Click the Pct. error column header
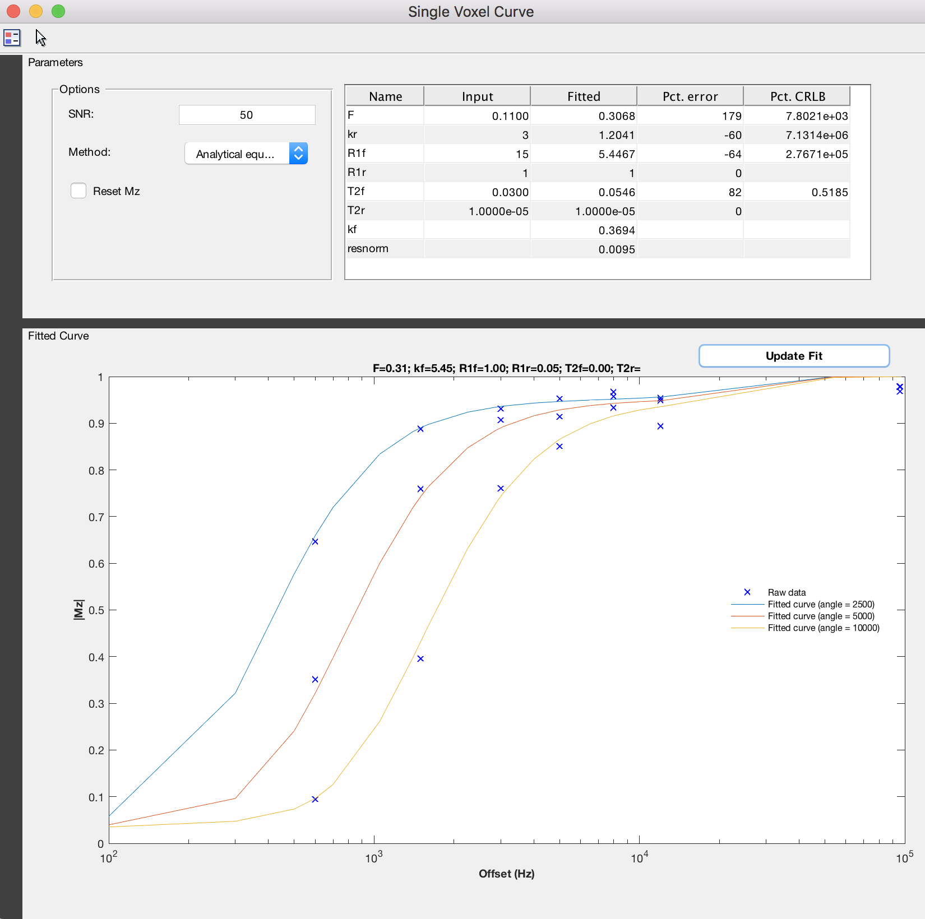 pyautogui.click(x=690, y=96)
